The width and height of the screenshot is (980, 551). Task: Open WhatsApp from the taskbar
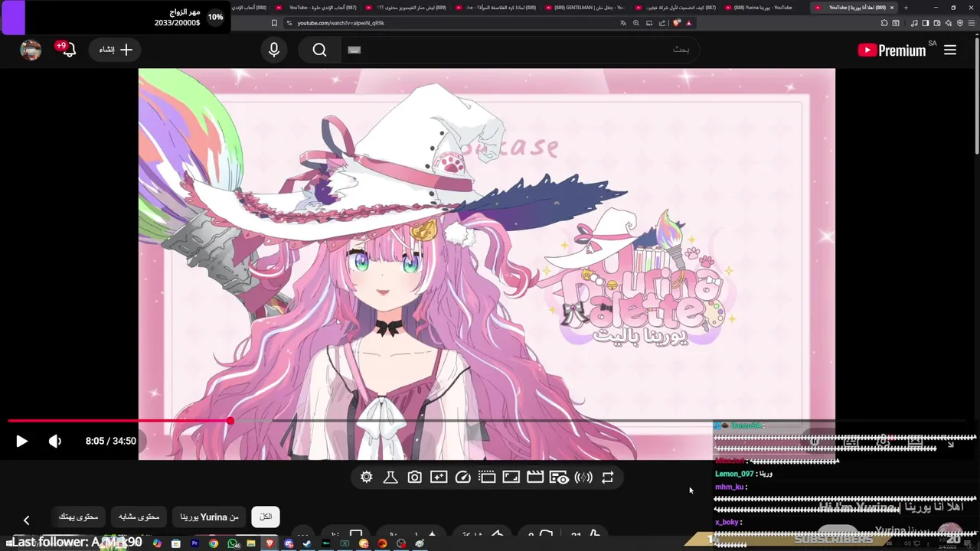coord(233,543)
